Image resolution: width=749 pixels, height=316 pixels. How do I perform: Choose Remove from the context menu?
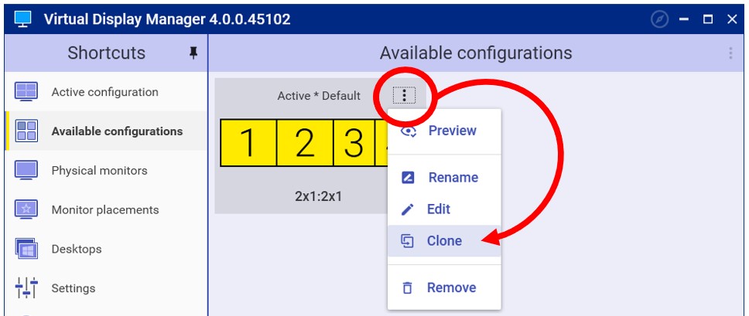(x=444, y=287)
